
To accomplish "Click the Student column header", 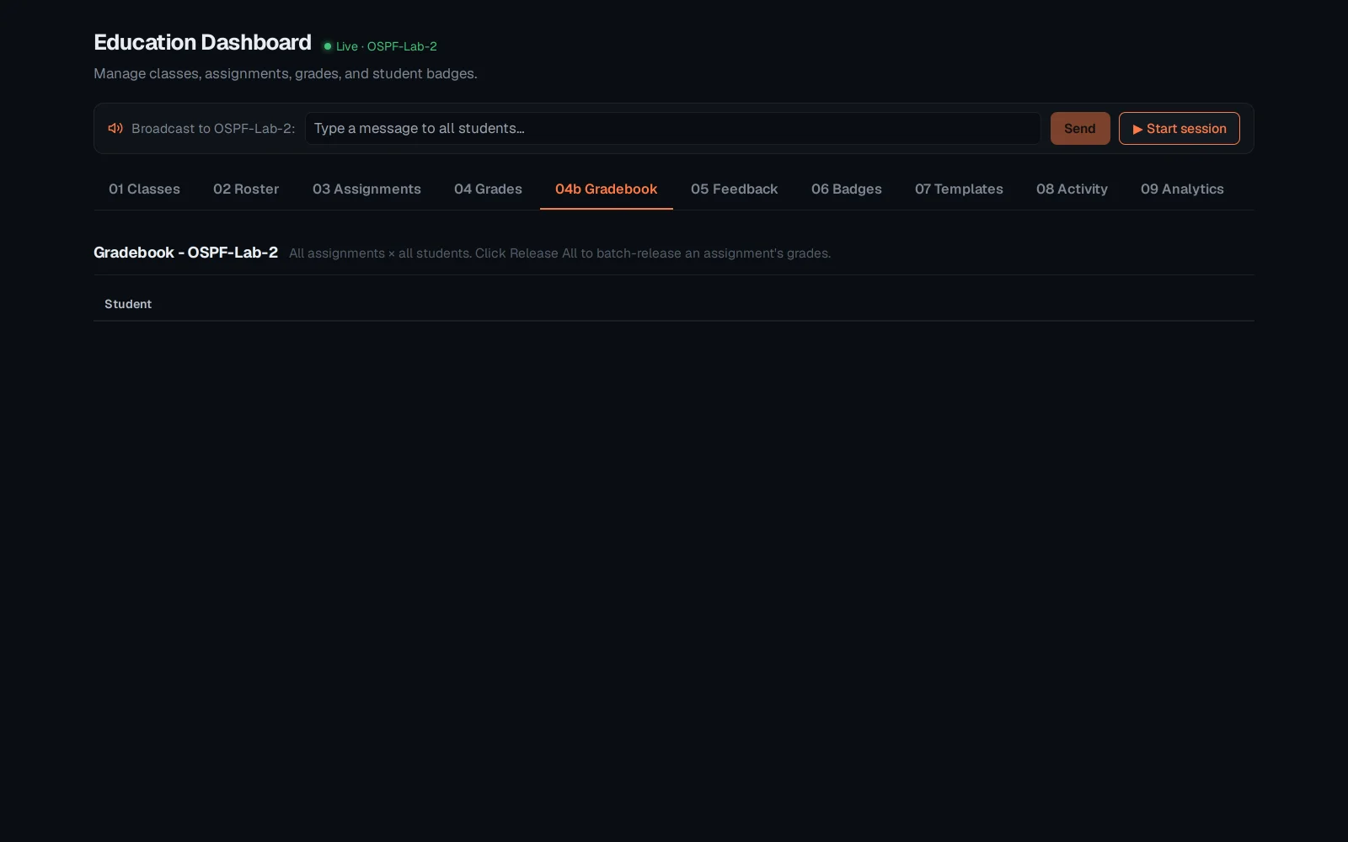I will [x=128, y=304].
